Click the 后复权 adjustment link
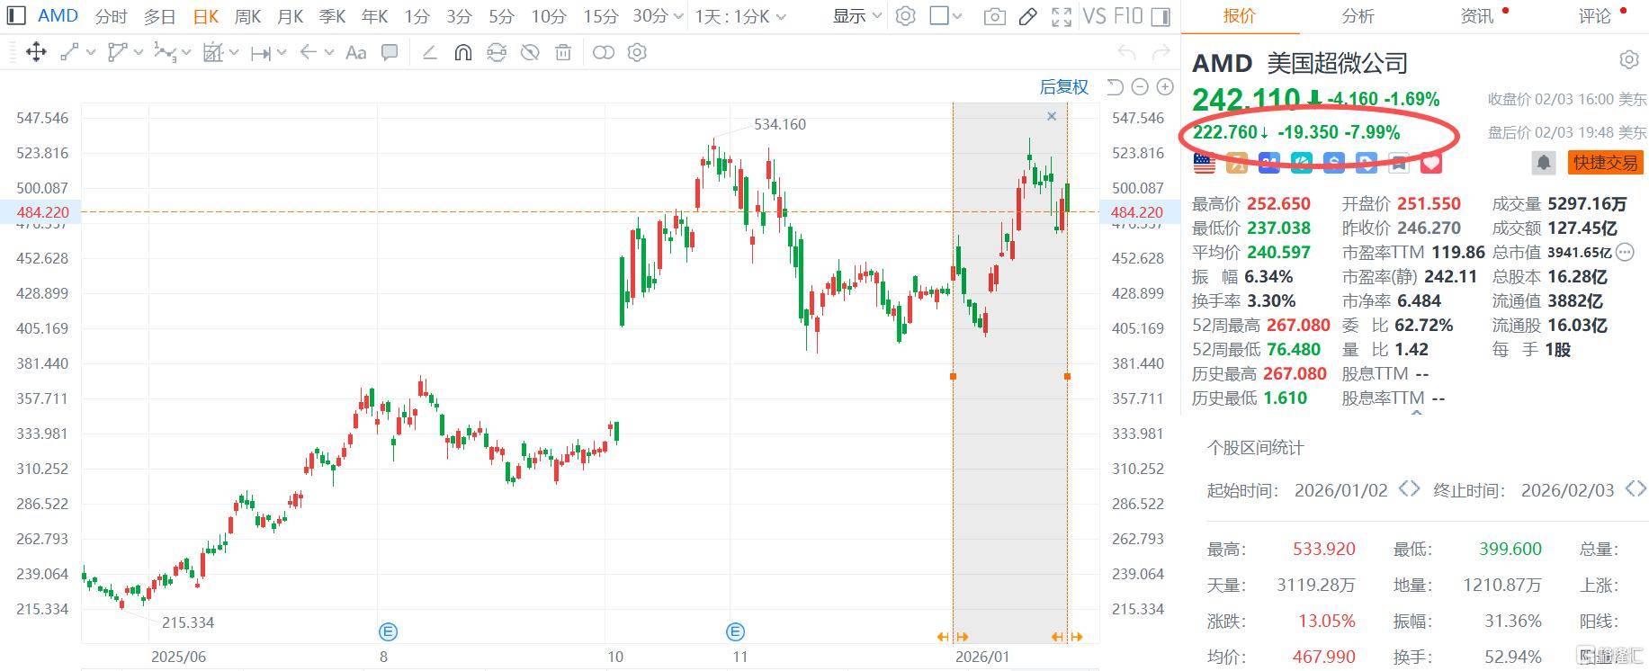1649x671 pixels. point(1063,87)
